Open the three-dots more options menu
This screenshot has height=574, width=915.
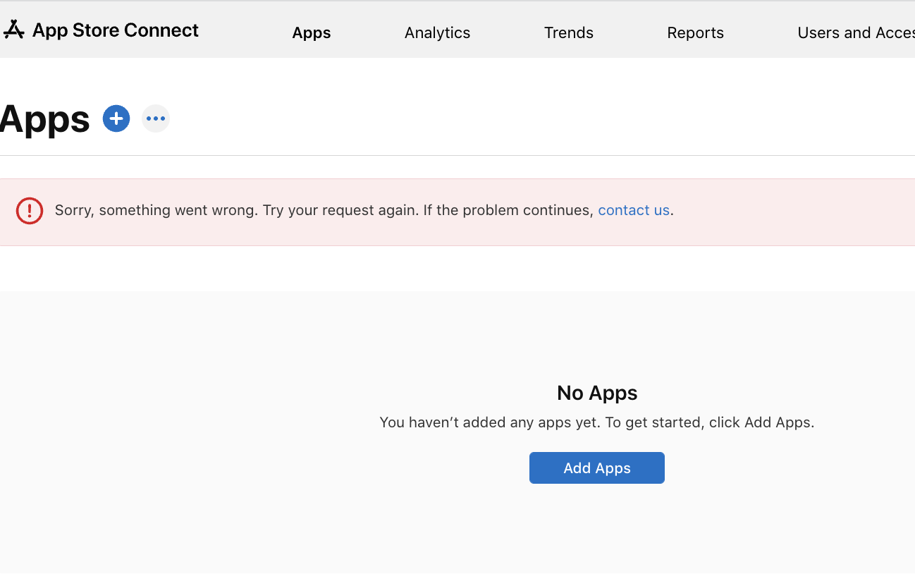pyautogui.click(x=156, y=118)
